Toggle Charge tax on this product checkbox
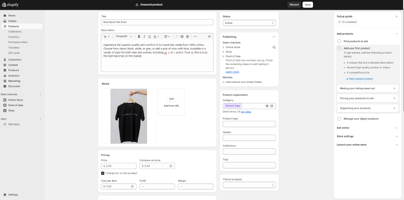Screen dimensions: 404x200 [102, 173]
